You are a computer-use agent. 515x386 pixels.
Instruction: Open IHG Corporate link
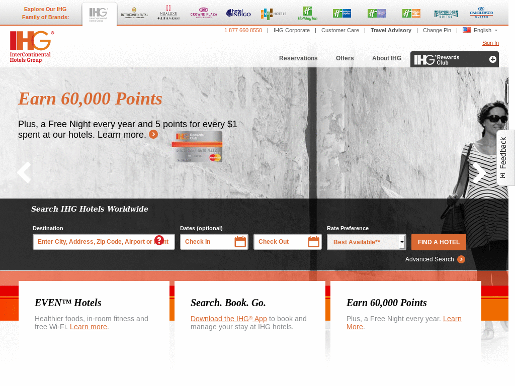(292, 30)
